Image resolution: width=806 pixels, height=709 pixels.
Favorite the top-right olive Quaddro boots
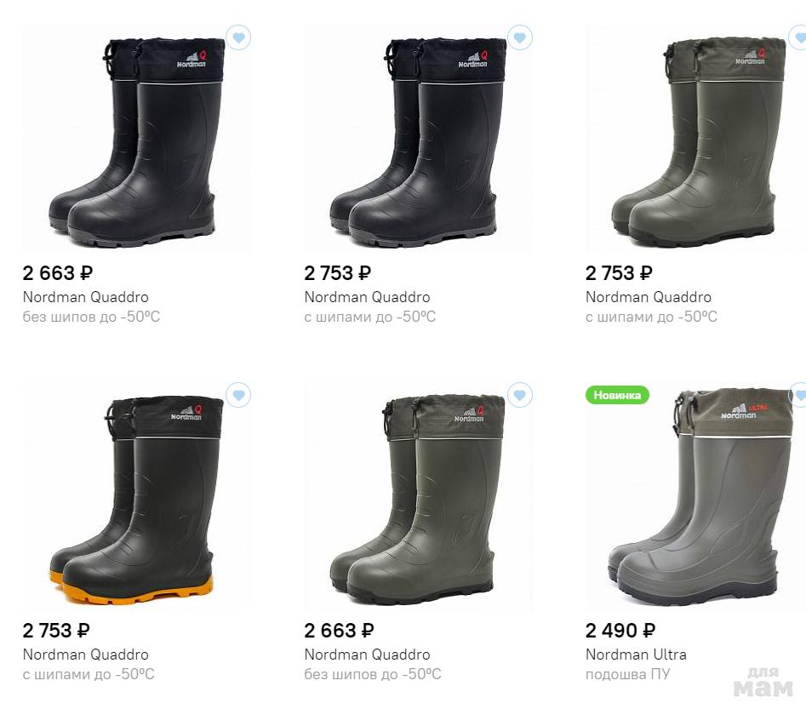coord(799,37)
